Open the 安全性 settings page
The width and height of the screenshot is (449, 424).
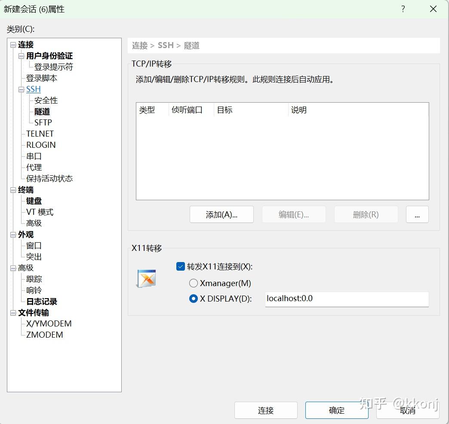[45, 100]
